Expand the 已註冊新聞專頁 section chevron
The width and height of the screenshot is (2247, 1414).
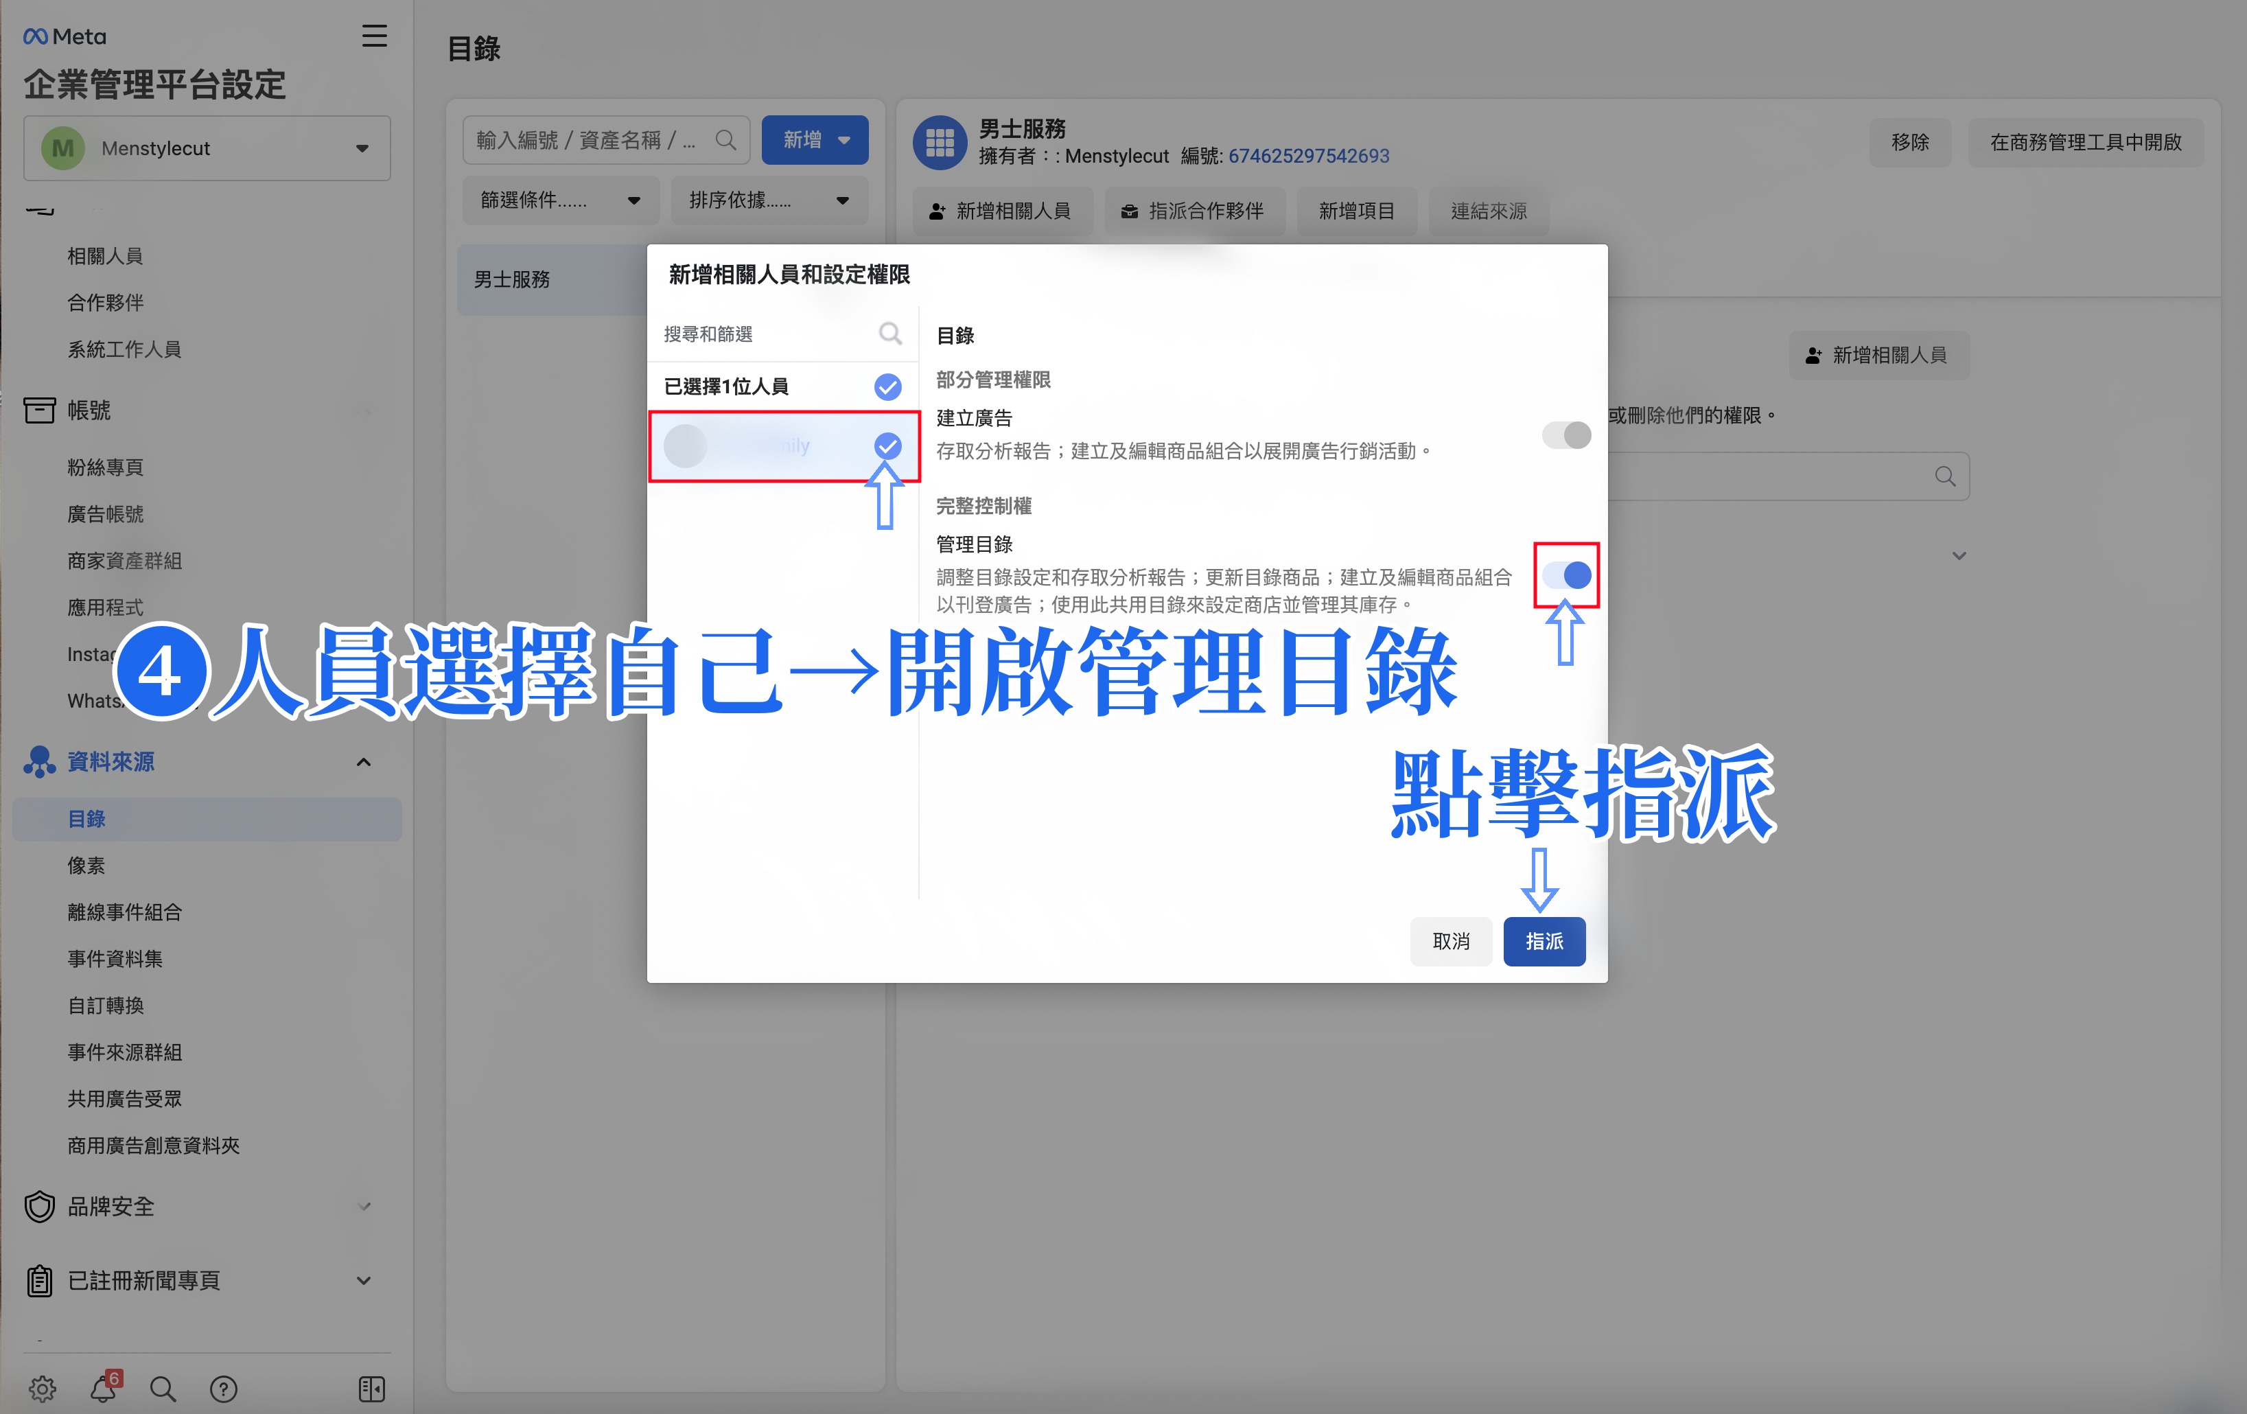pyautogui.click(x=364, y=1279)
